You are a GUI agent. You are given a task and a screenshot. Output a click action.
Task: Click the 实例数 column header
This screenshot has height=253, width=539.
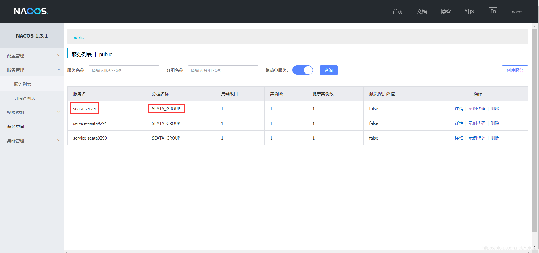coord(286,94)
